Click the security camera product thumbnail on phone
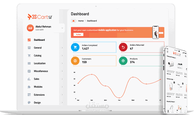 coord(171,64)
